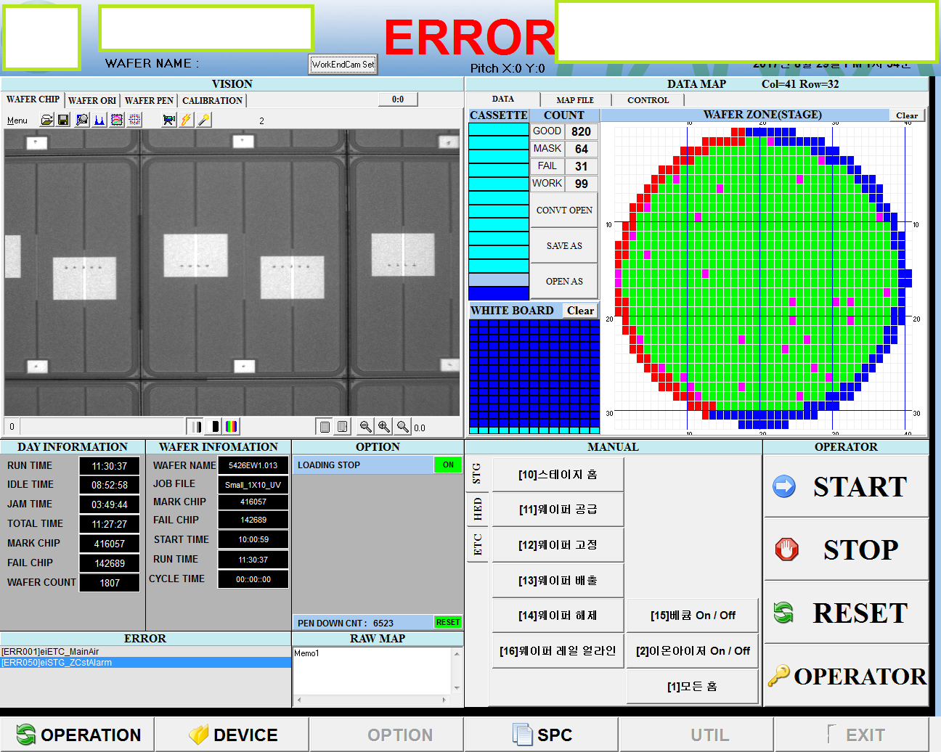The width and height of the screenshot is (941, 752).
Task: Click the SAVE AS button
Action: click(564, 246)
